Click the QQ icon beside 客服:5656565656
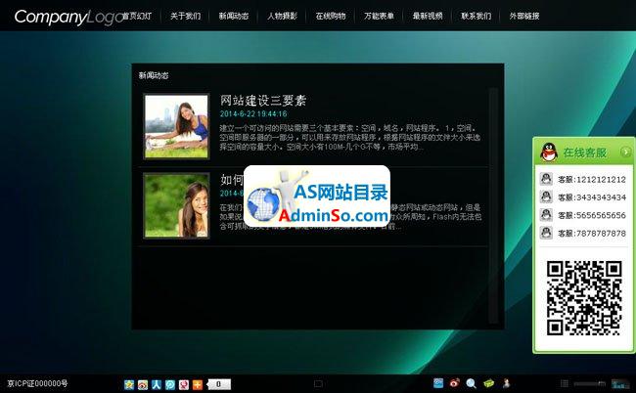This screenshot has width=636, height=393. pyautogui.click(x=546, y=214)
